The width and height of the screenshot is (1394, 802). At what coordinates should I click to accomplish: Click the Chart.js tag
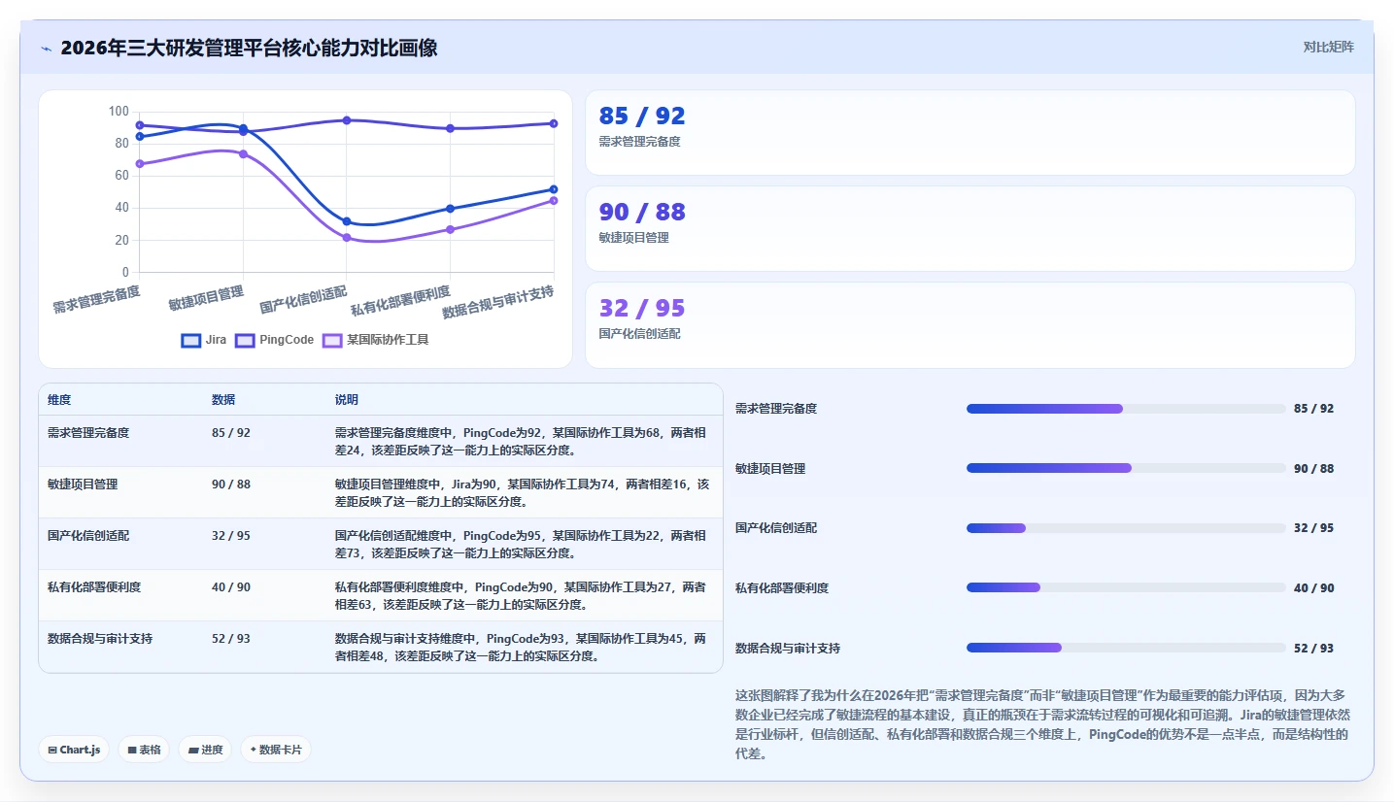(x=74, y=750)
